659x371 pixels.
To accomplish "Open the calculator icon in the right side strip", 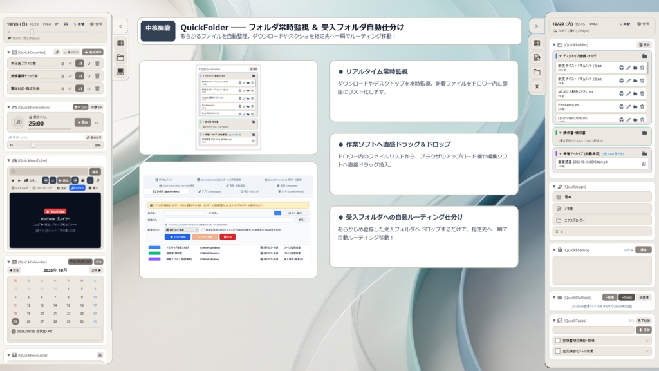I will tap(537, 43).
